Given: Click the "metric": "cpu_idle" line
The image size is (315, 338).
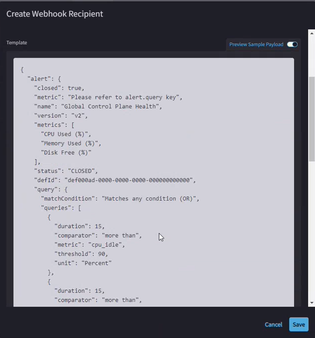Looking at the screenshot, I should click(x=89, y=244).
